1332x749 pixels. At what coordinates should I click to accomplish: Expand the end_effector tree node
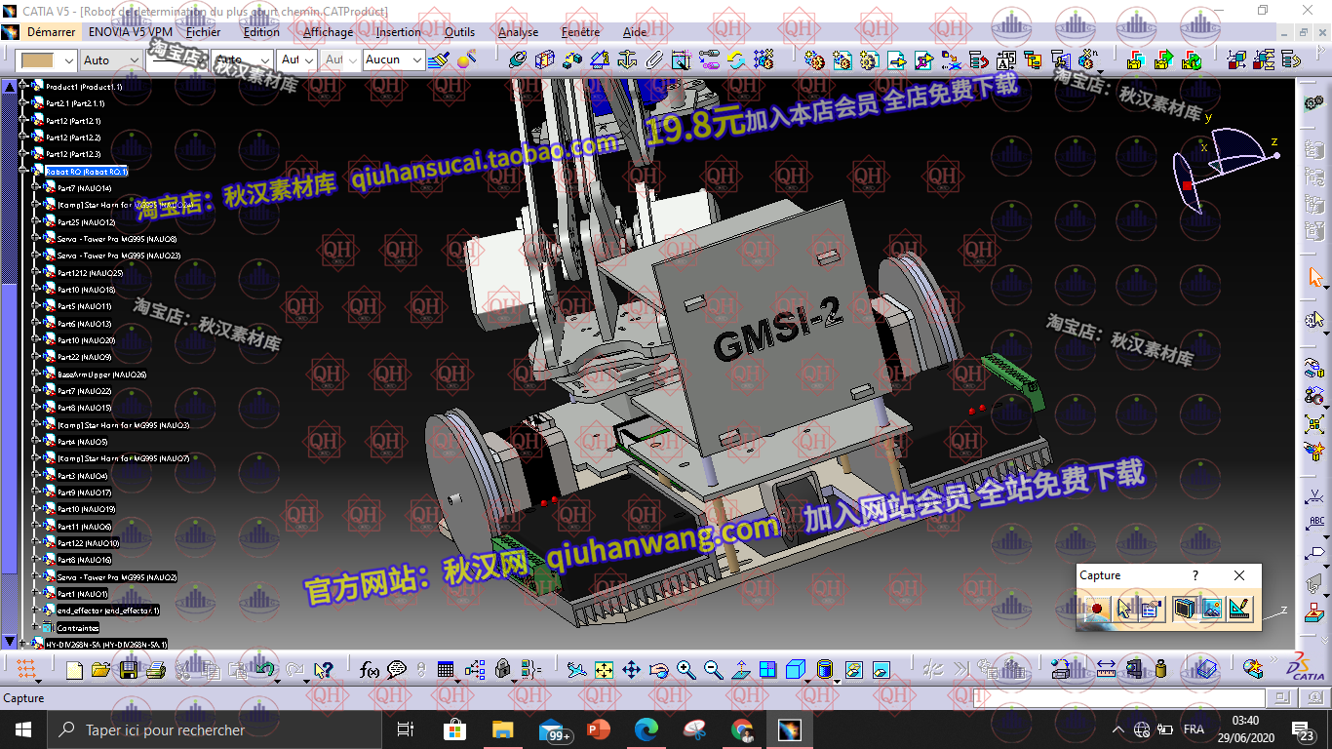click(37, 611)
